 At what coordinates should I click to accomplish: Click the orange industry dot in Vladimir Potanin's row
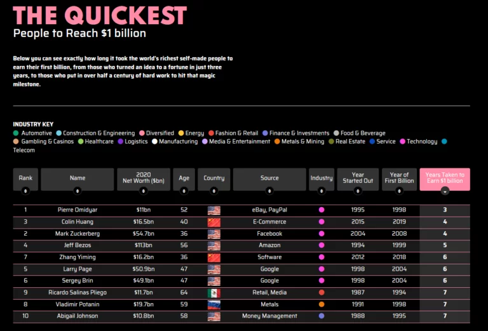(322, 304)
